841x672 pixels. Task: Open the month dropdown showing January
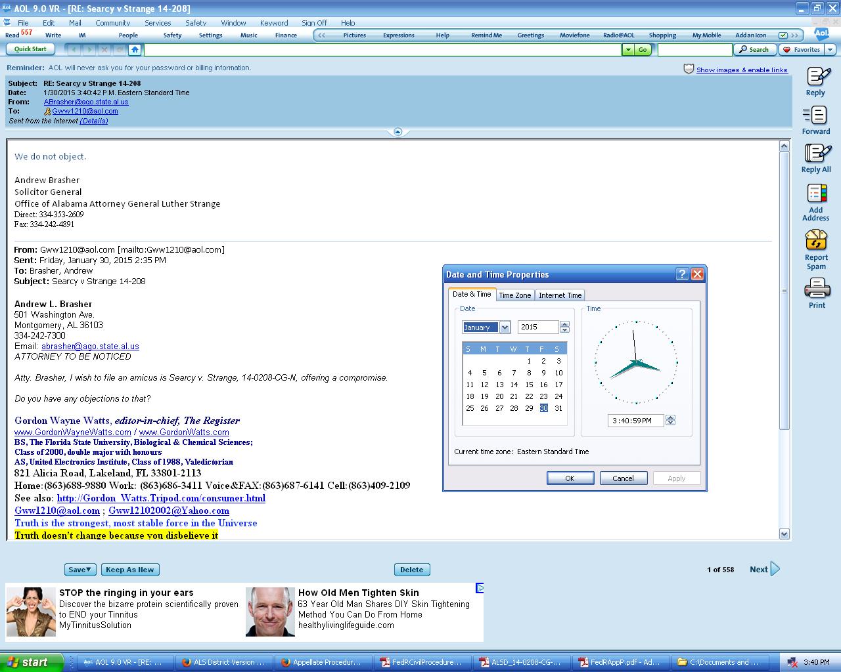point(505,327)
